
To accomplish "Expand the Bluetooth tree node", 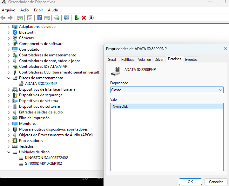I will click(9, 33).
